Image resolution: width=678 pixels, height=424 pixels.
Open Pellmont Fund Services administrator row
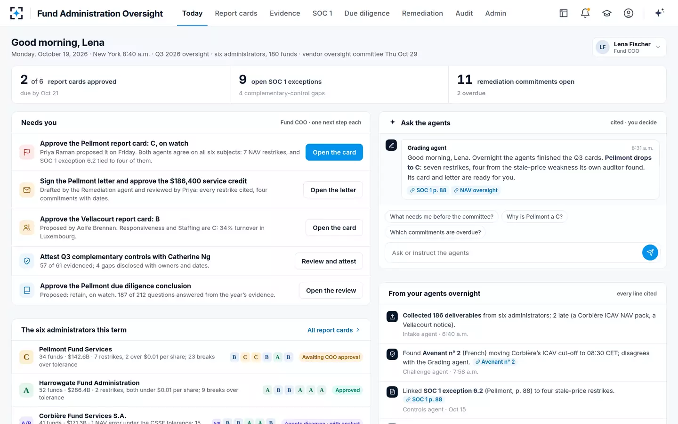pyautogui.click(x=191, y=357)
